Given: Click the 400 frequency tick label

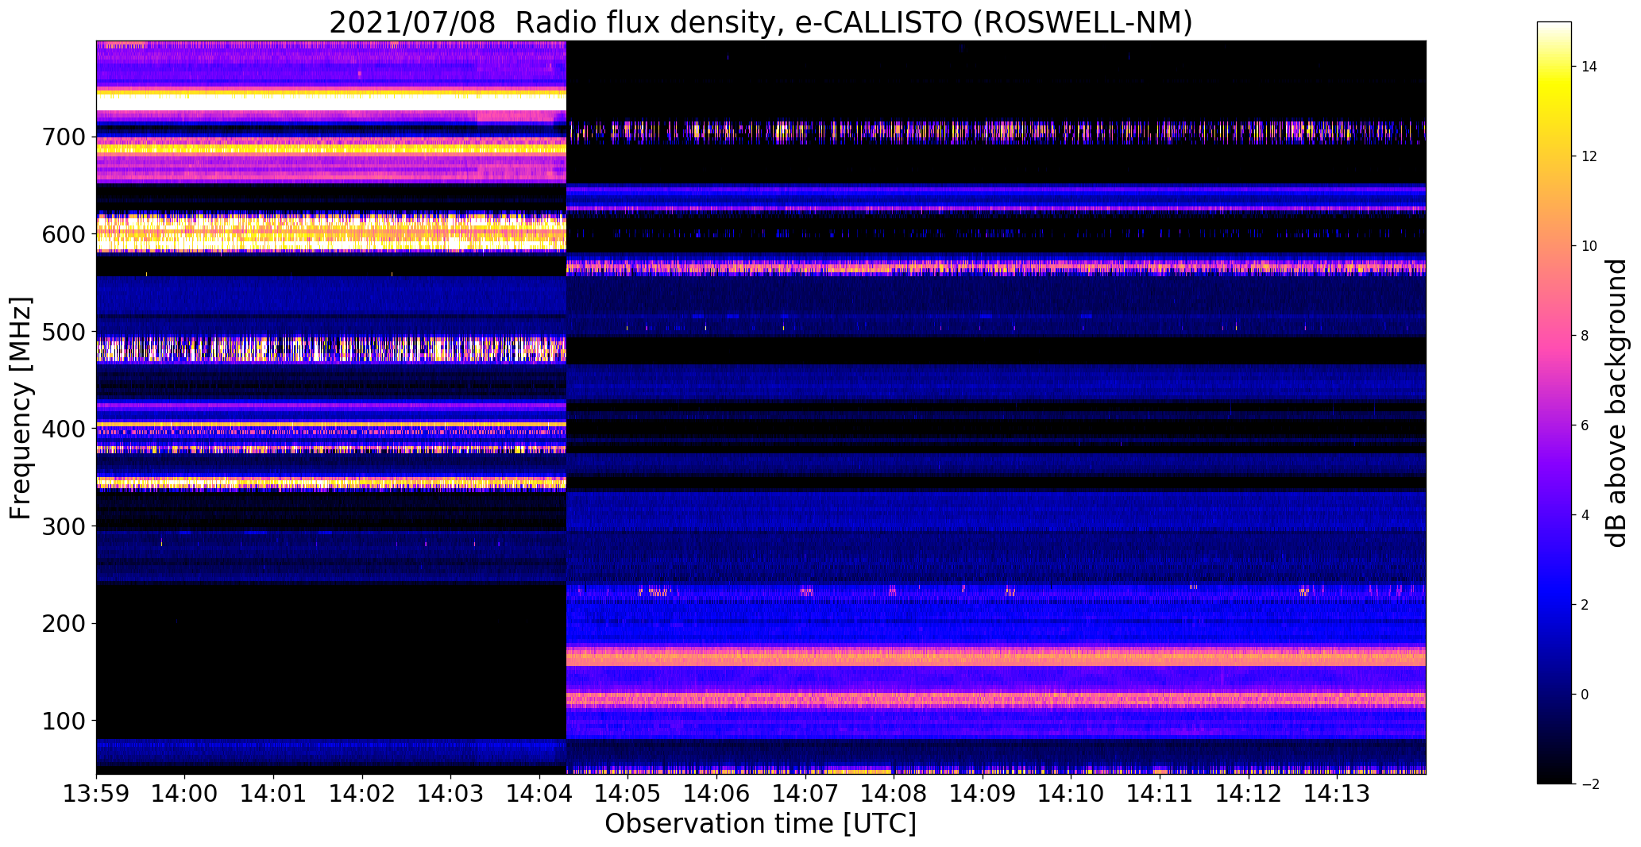Looking at the screenshot, I should point(62,429).
